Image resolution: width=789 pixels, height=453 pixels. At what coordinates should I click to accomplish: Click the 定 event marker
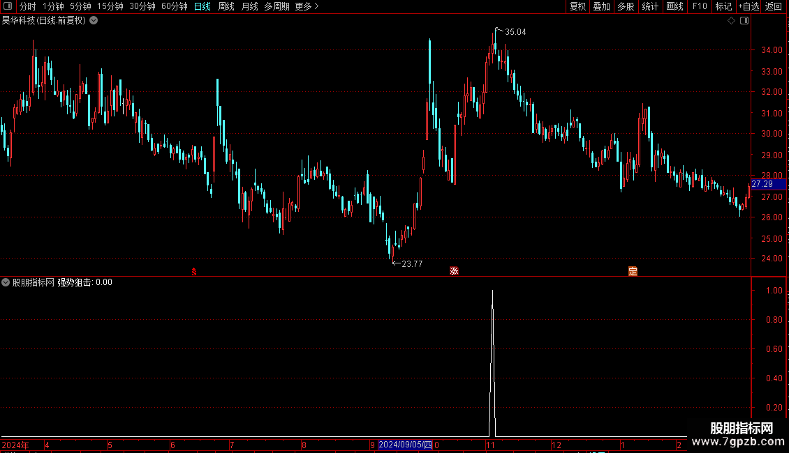tap(633, 271)
